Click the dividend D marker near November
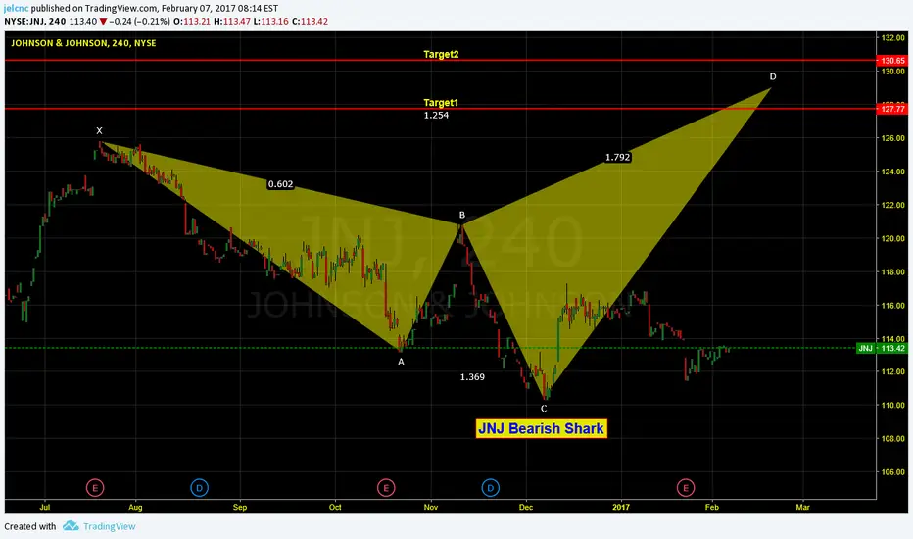This screenshot has width=913, height=539. pyautogui.click(x=490, y=488)
